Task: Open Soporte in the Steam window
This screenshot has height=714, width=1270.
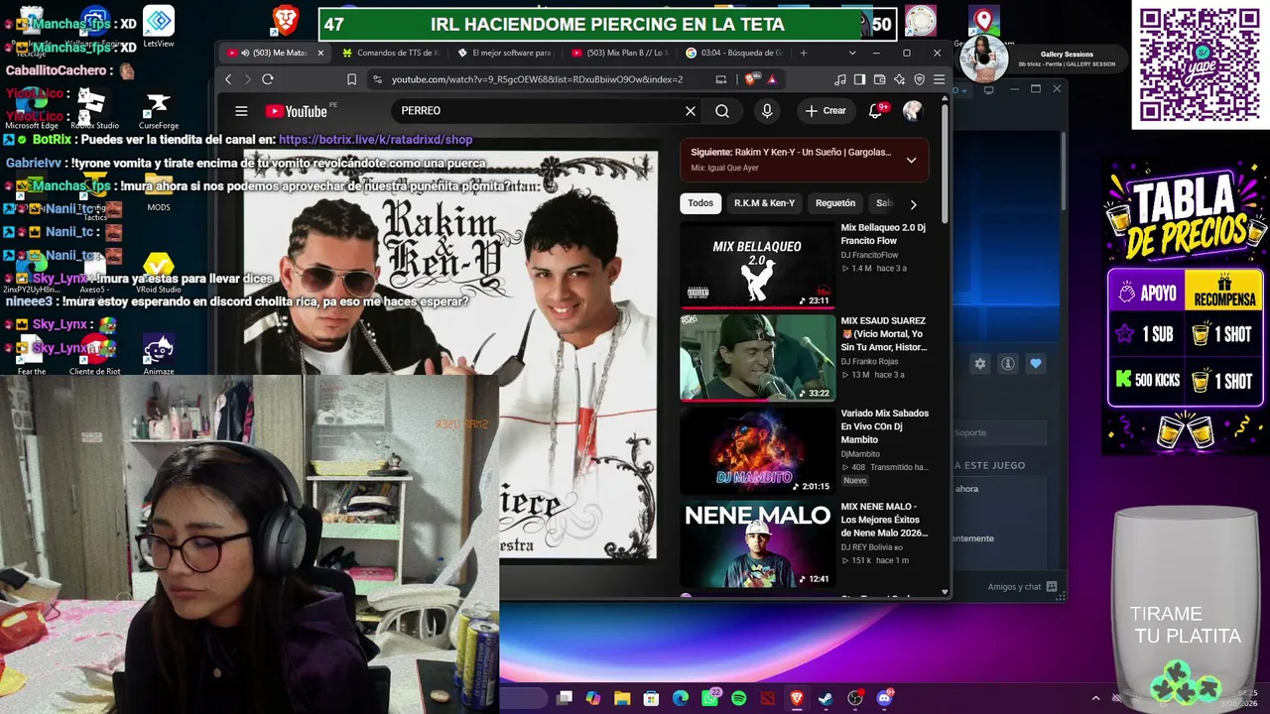Action: click(970, 432)
